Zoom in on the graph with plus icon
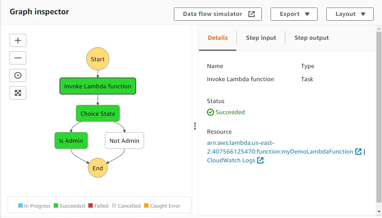 (x=18, y=40)
